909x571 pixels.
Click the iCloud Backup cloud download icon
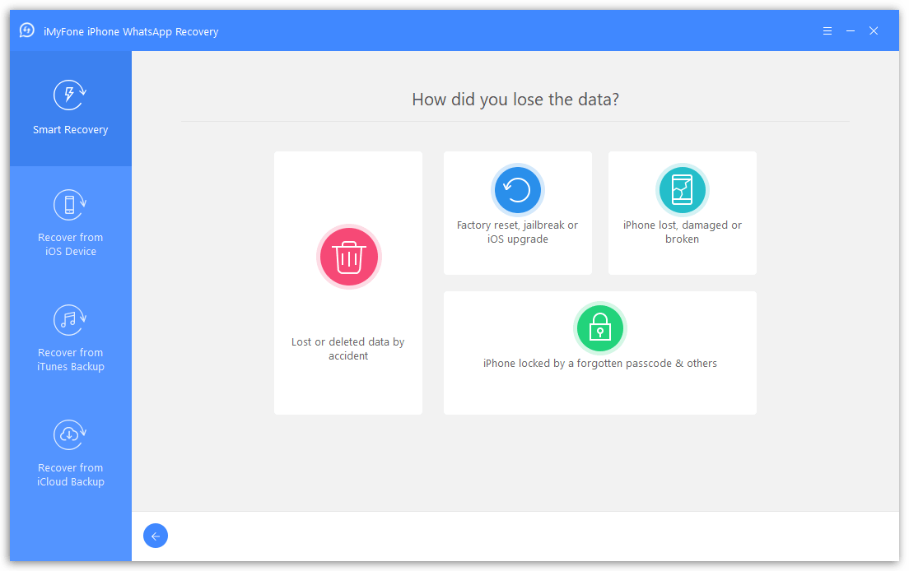click(x=70, y=435)
